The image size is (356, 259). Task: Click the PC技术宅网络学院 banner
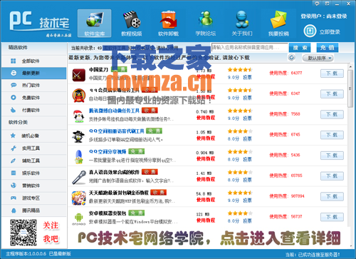point(209,238)
